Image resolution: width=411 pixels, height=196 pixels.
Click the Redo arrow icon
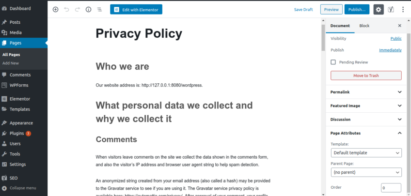click(78, 9)
